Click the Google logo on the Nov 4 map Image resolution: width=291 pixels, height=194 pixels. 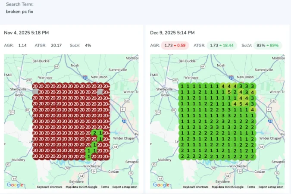click(x=15, y=185)
